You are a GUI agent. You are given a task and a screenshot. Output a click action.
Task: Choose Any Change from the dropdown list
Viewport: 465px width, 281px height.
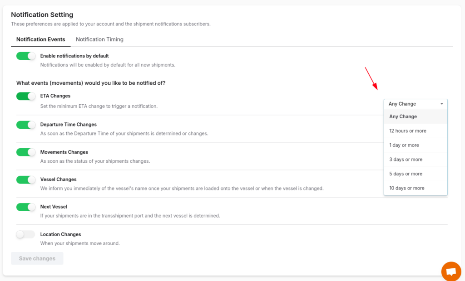403,116
